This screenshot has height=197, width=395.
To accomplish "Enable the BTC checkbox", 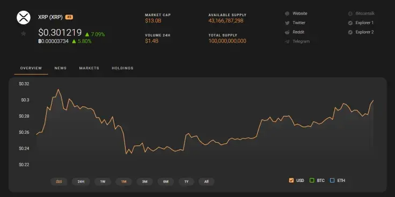I will click(312, 180).
